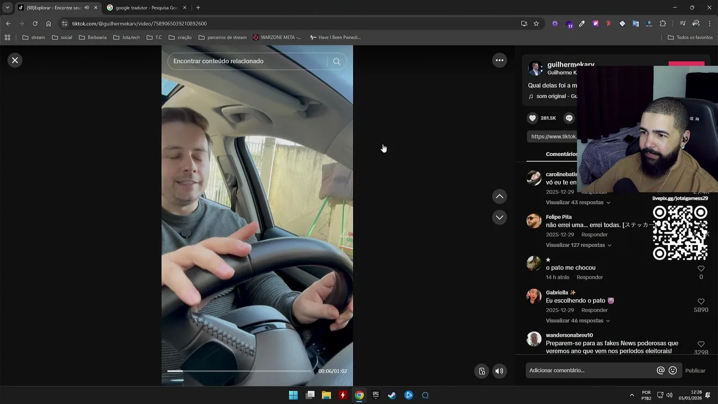Open the 'stream' bookmark folder

click(x=34, y=38)
